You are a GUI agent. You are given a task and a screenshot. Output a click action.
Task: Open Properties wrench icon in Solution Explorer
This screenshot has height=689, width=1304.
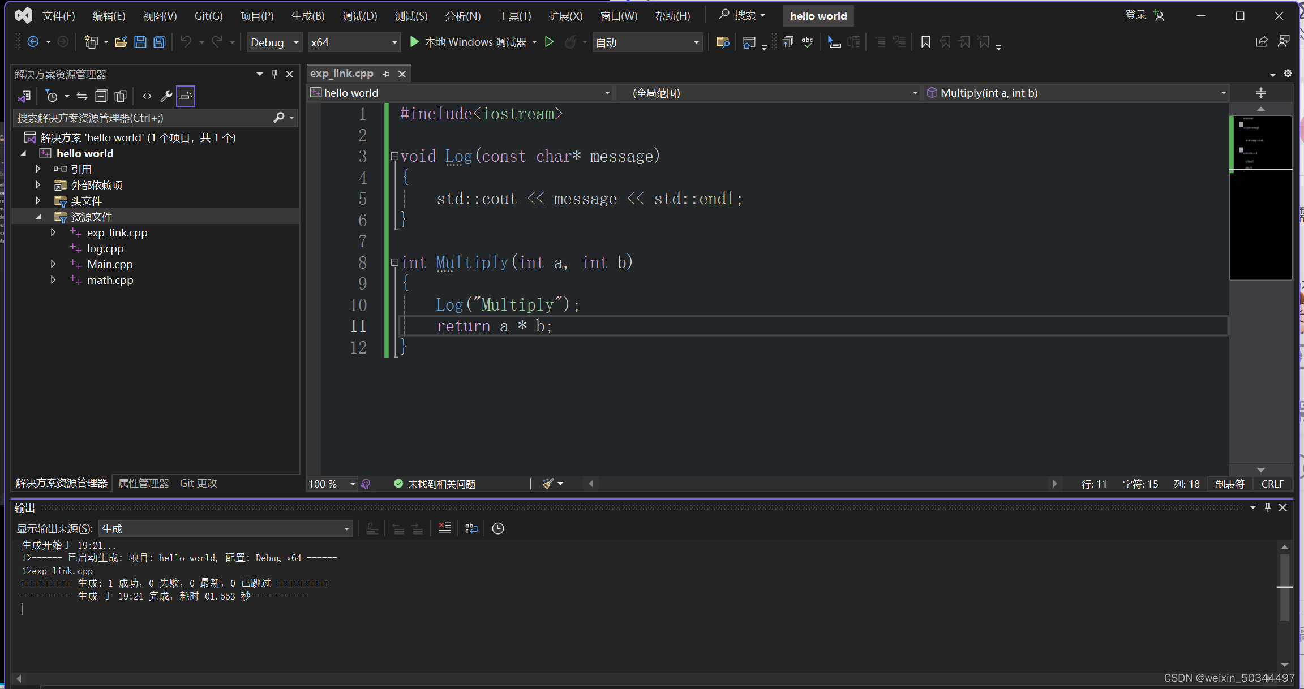[x=166, y=96]
